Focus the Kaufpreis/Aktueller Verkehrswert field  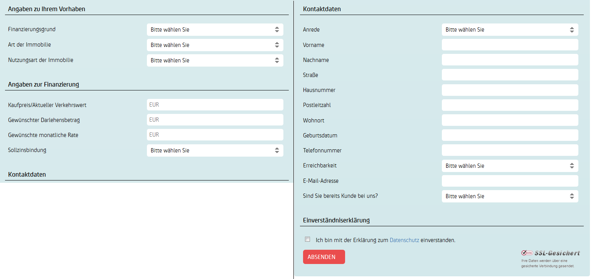point(215,105)
